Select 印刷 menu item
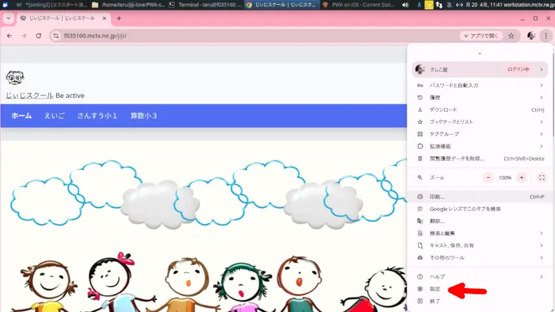 480,197
